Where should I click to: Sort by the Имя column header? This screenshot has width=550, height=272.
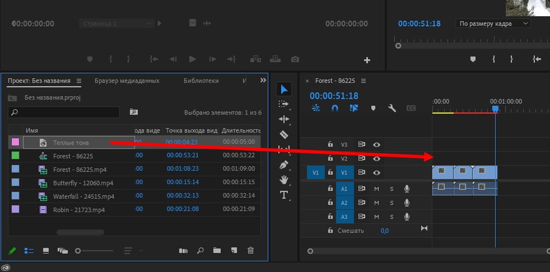32,130
